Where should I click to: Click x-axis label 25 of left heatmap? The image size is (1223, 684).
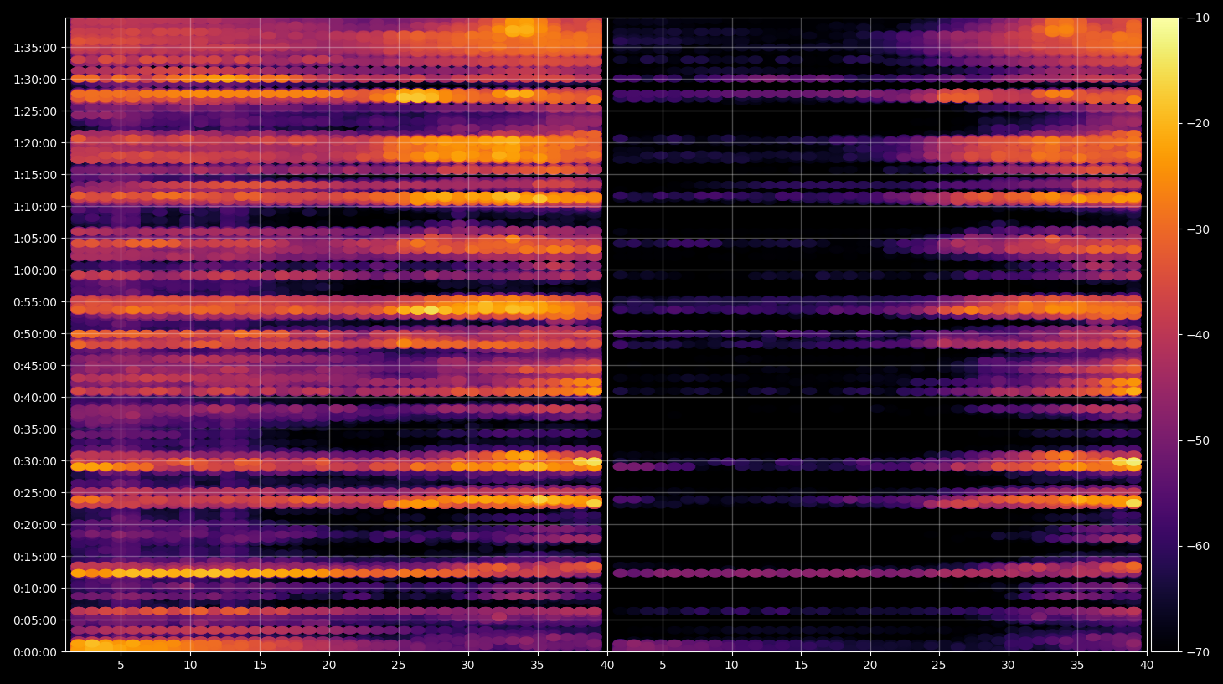click(398, 666)
